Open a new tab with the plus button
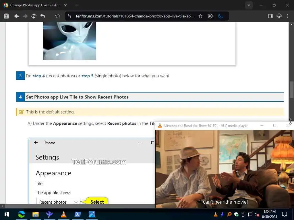The image size is (294, 220). pos(77,5)
